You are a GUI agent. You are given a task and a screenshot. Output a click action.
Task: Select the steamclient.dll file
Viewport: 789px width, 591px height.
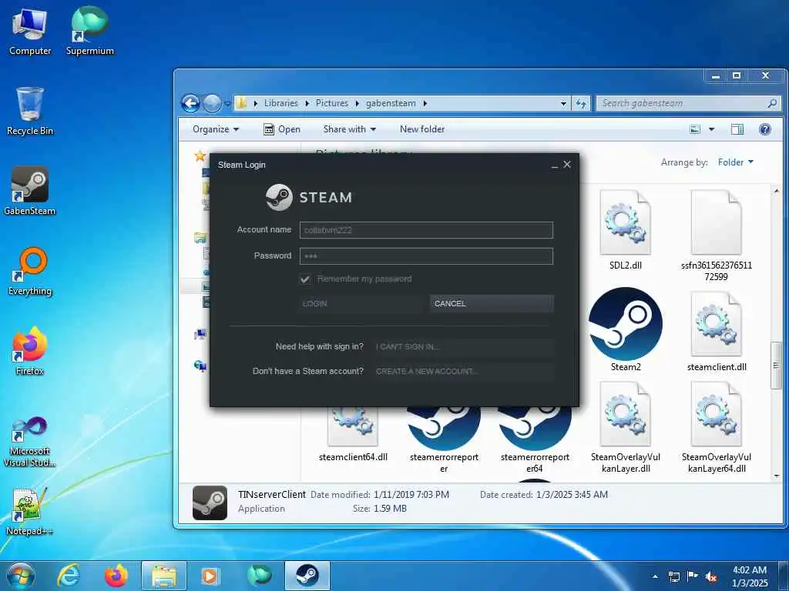(x=717, y=332)
